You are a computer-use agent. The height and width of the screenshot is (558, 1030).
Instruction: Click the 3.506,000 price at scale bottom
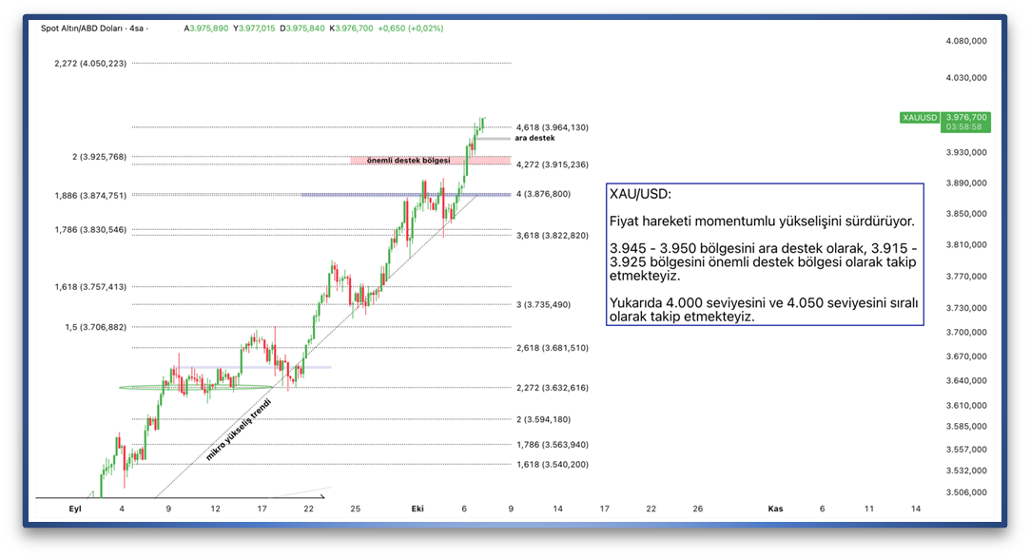click(x=966, y=491)
